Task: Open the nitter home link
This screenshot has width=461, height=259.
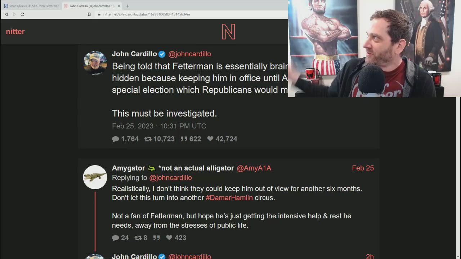Action: coord(15,32)
